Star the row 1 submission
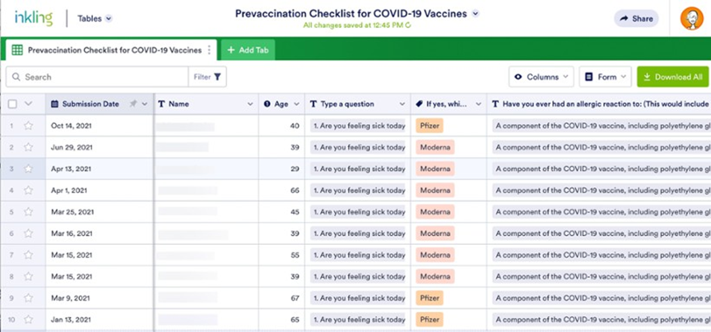The image size is (711, 332). point(28,126)
